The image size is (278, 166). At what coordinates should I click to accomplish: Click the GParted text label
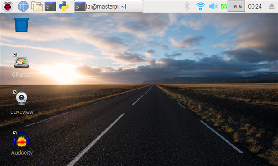click(22, 75)
